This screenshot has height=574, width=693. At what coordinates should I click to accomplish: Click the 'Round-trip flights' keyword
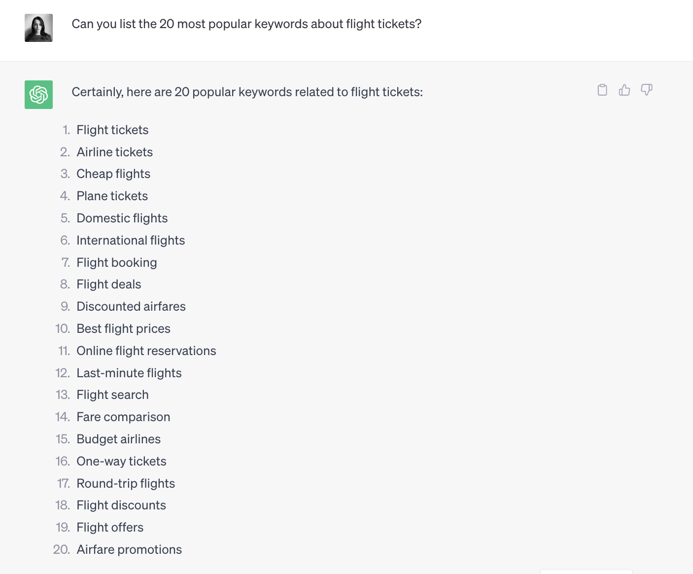tap(126, 484)
